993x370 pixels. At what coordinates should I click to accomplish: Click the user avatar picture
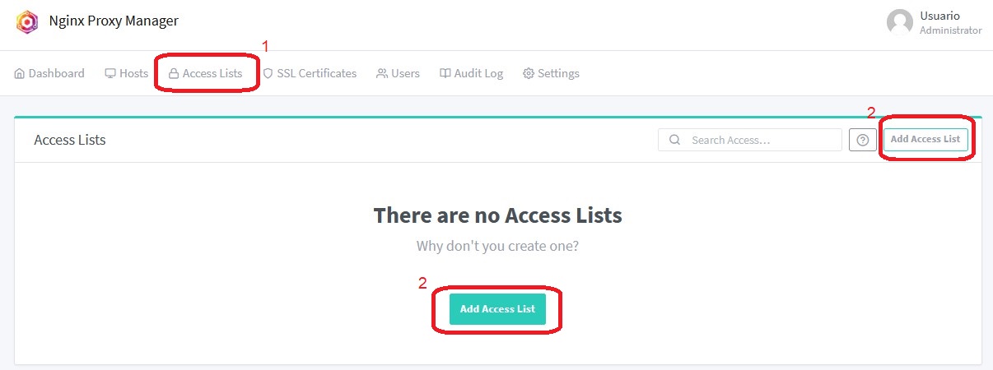900,22
